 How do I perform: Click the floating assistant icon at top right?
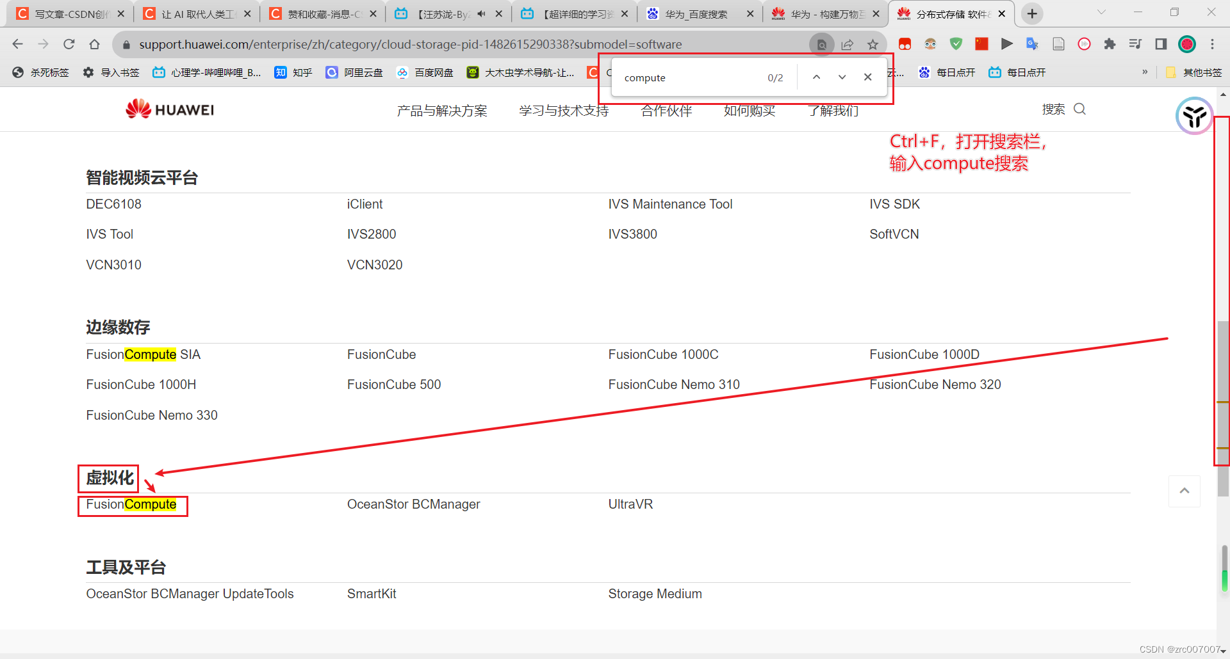(1194, 116)
